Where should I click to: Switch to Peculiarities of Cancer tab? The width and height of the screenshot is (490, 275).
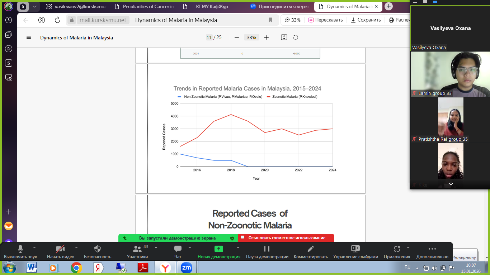(146, 6)
